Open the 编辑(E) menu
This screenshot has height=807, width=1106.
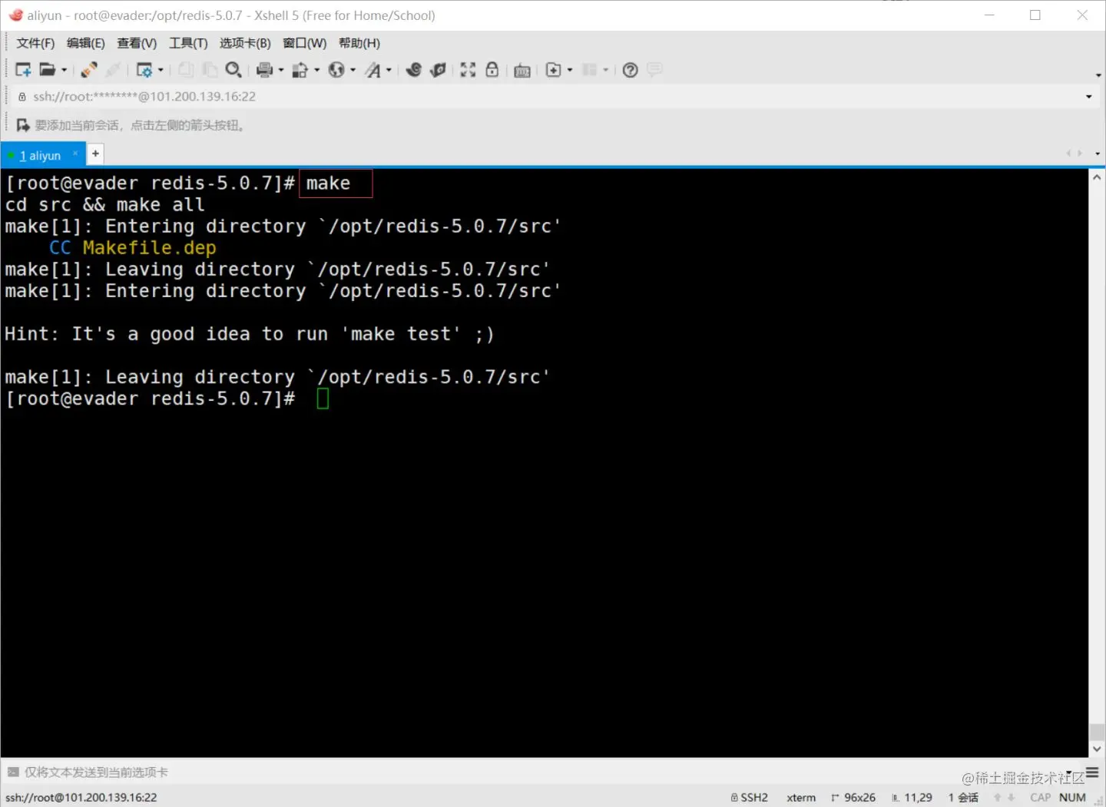click(x=85, y=43)
